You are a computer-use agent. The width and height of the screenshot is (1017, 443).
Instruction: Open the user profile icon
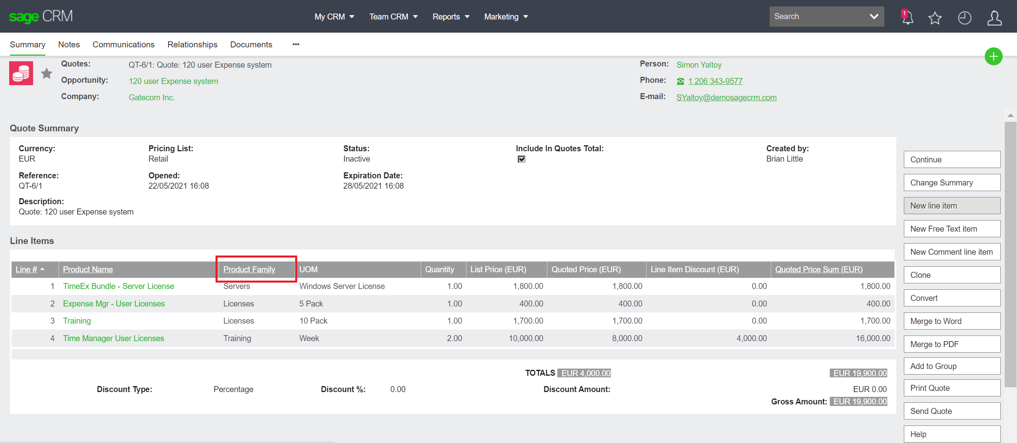coord(994,18)
